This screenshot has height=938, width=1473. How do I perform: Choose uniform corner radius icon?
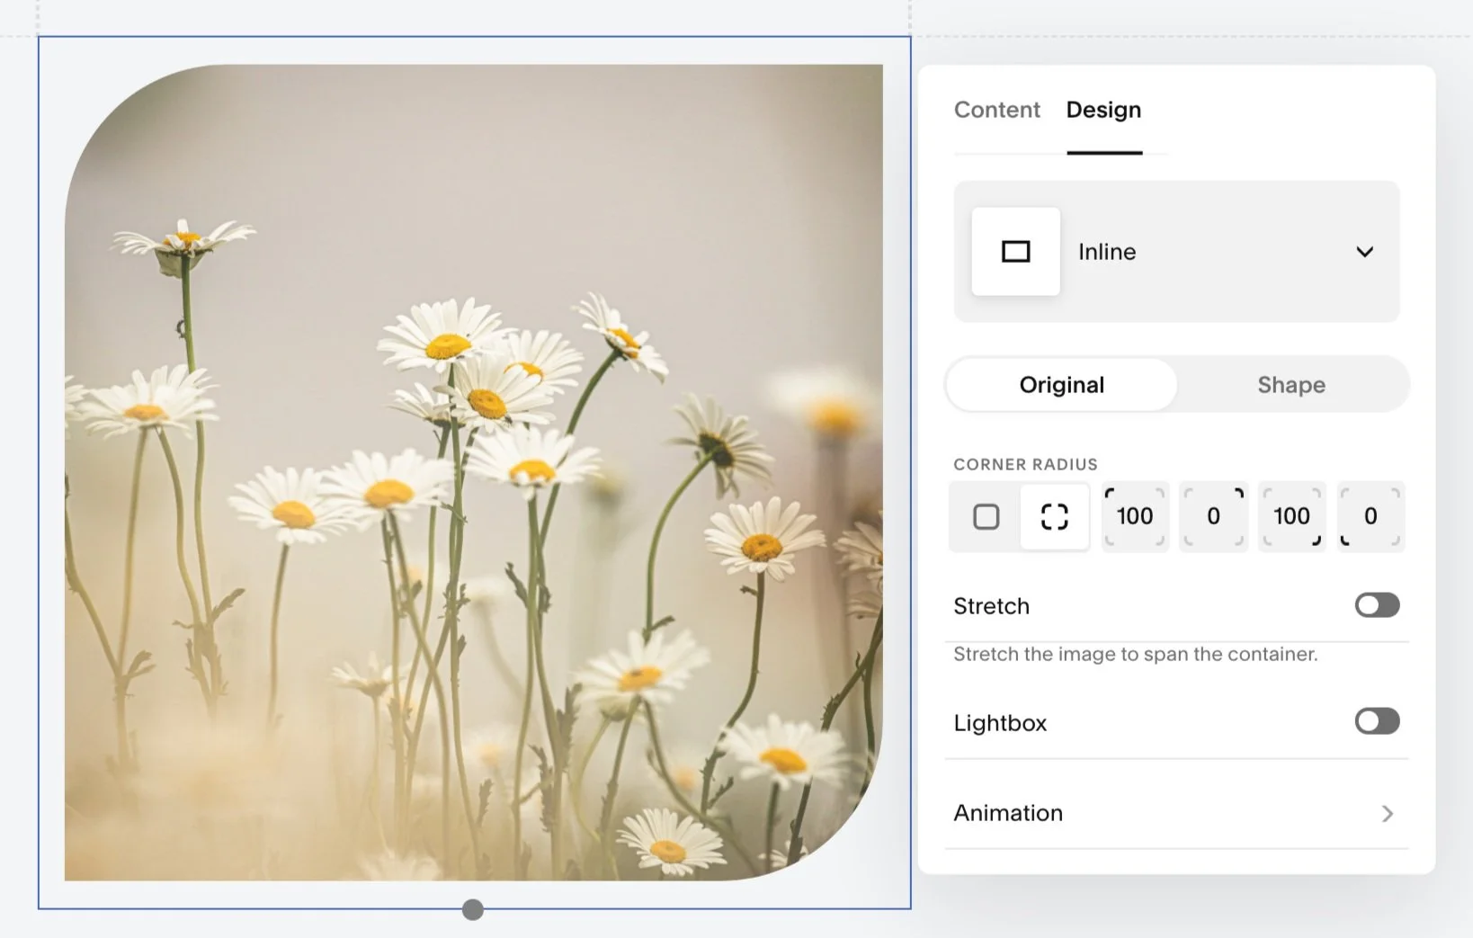[986, 516]
